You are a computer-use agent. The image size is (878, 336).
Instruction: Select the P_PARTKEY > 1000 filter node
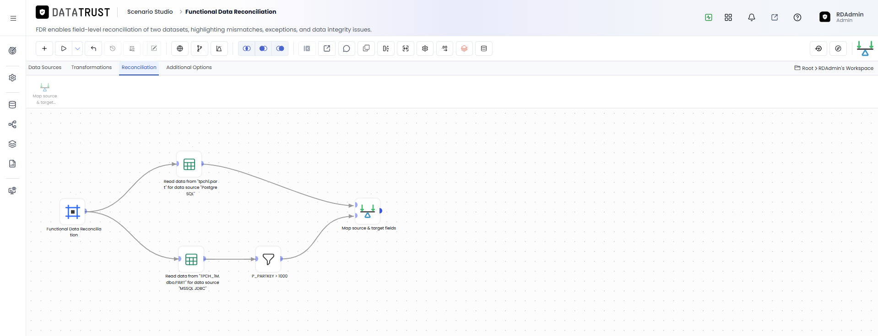pos(268,259)
